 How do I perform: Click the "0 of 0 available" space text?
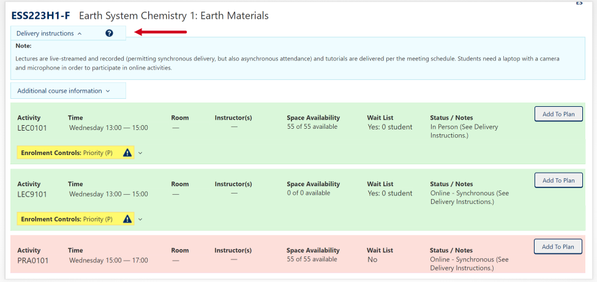click(x=308, y=193)
